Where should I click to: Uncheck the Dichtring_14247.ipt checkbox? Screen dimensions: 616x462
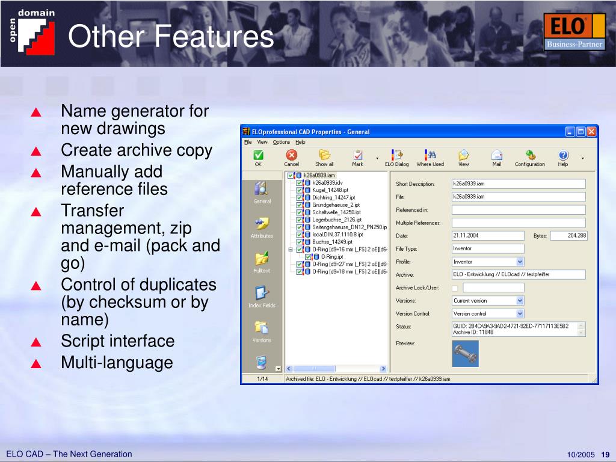click(x=300, y=197)
